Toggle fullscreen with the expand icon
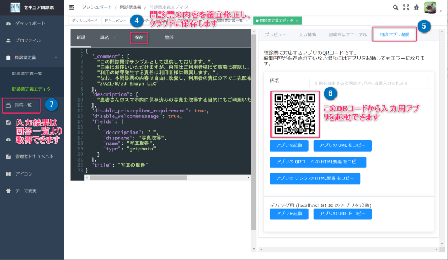 click(406, 7)
